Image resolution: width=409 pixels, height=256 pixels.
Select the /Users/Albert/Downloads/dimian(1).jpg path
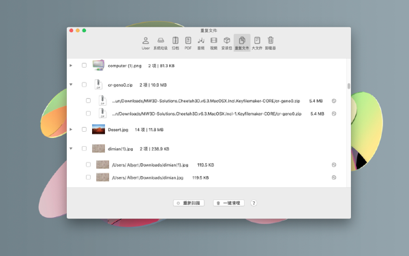point(150,165)
